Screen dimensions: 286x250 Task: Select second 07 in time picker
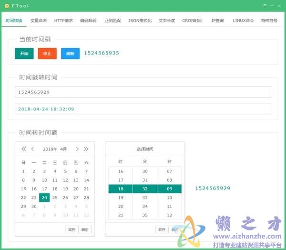(169, 171)
